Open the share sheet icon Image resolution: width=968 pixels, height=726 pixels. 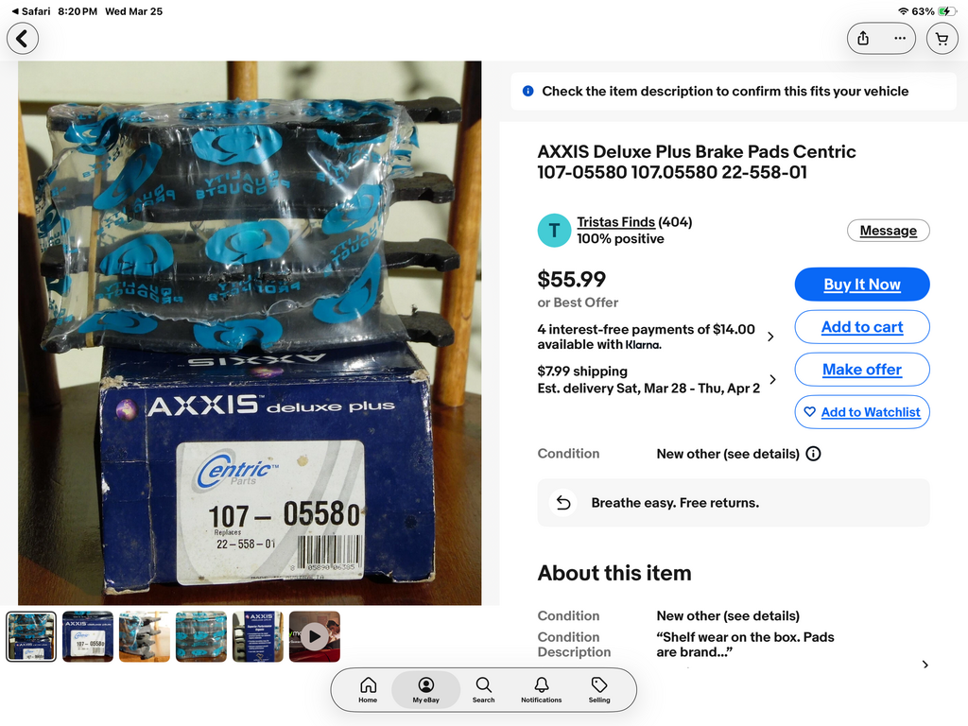(863, 38)
